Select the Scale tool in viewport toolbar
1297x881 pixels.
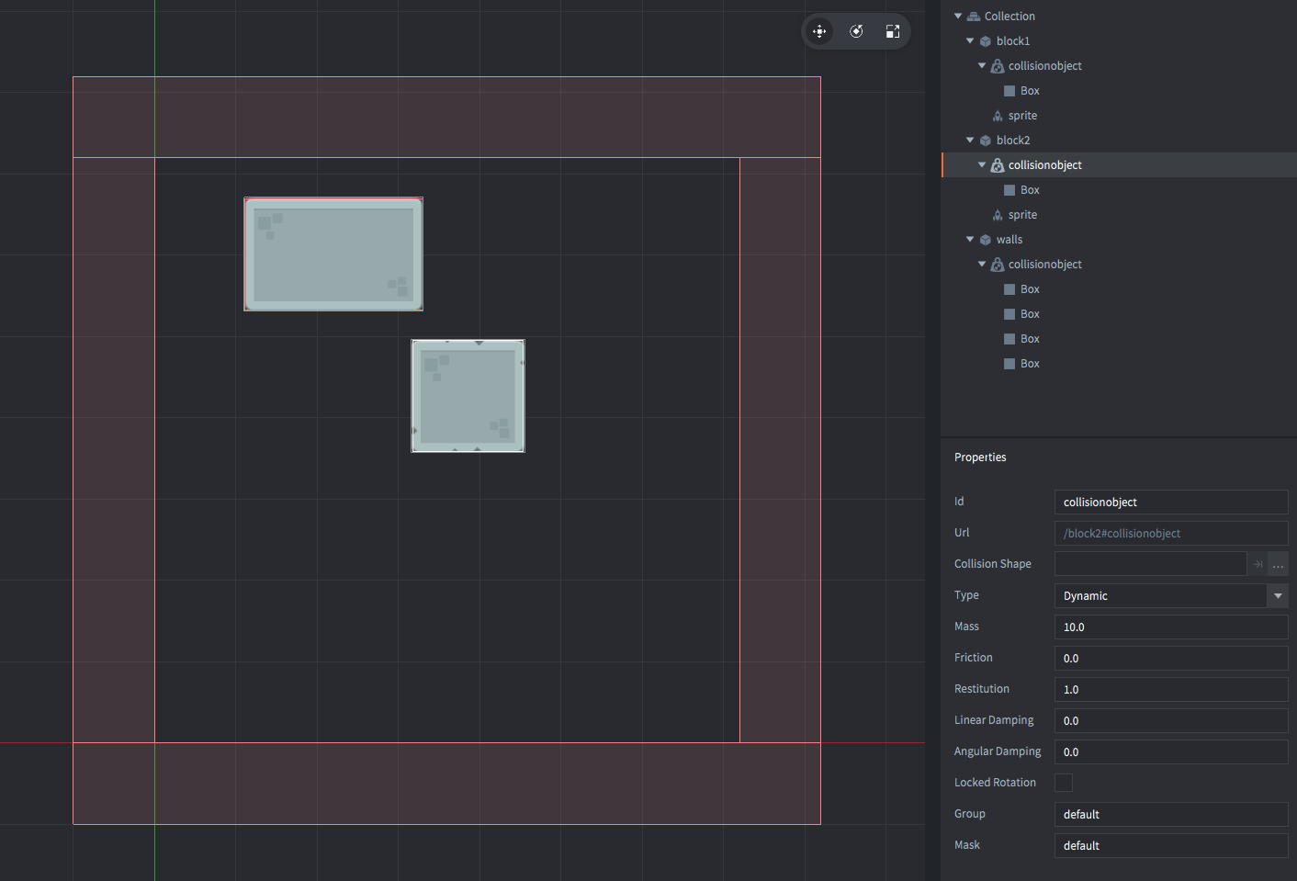click(x=892, y=31)
